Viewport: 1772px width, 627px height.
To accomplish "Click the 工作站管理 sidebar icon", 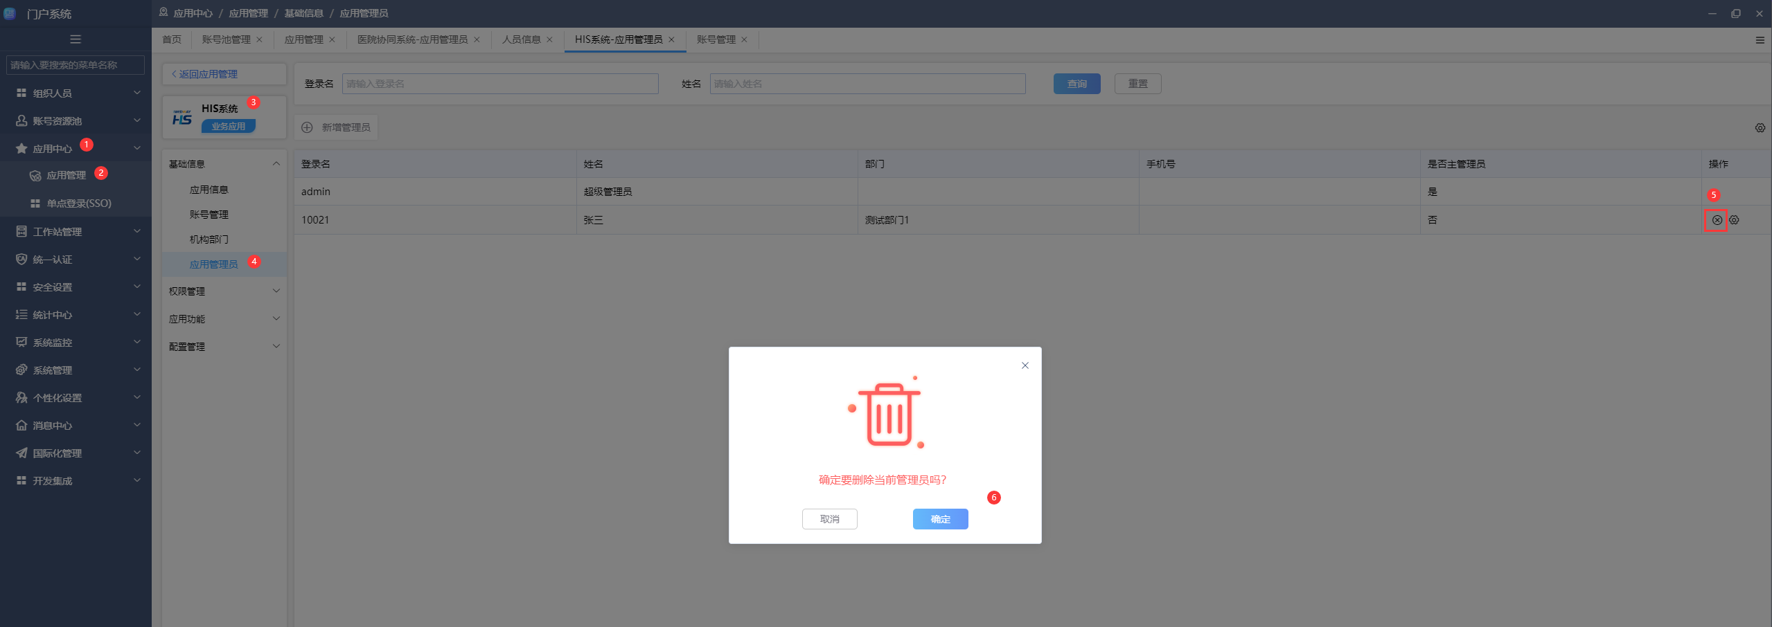I will [x=21, y=231].
